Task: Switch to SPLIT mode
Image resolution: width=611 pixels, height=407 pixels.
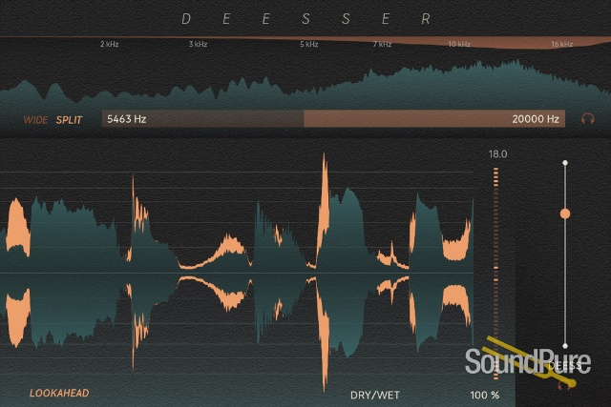Action: 69,120
